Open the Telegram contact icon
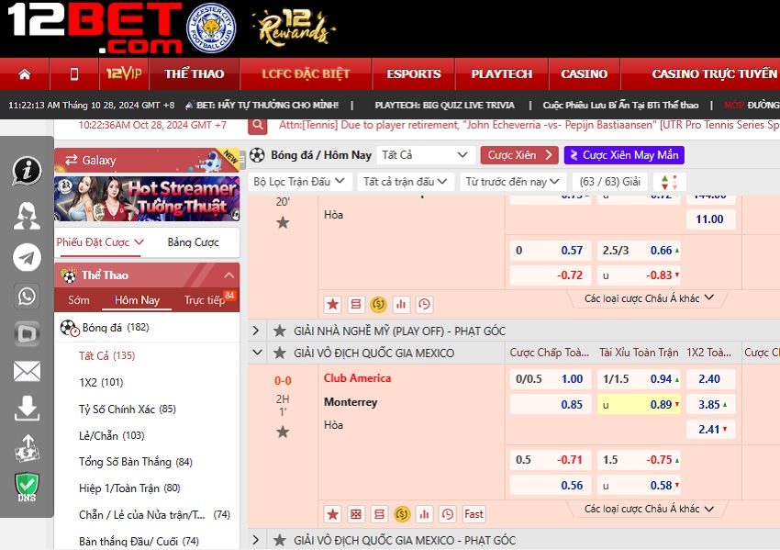The image size is (780, 550). tap(27, 257)
